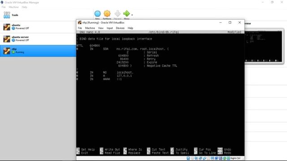Click the New VM toolbar icon

[x=97, y=14]
